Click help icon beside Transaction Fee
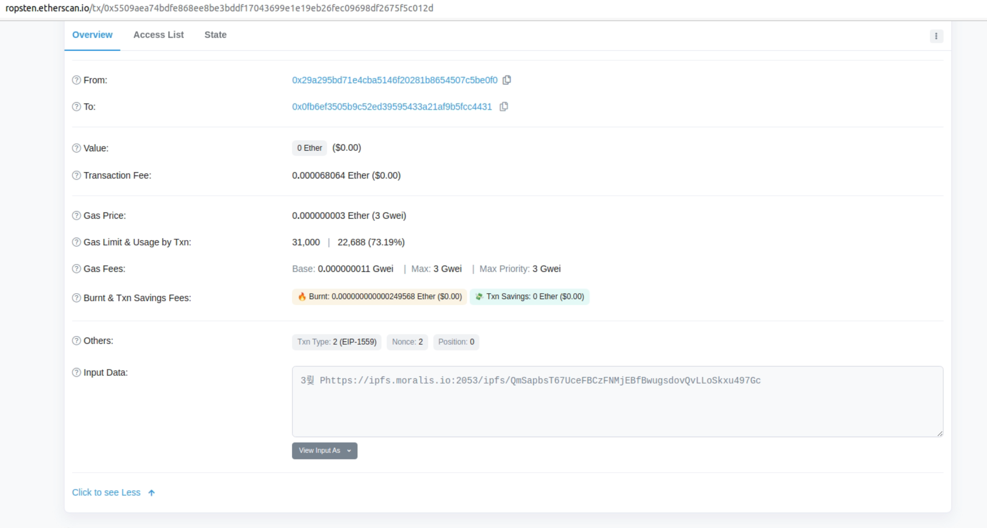Screen dimensions: 987x528 (76, 176)
